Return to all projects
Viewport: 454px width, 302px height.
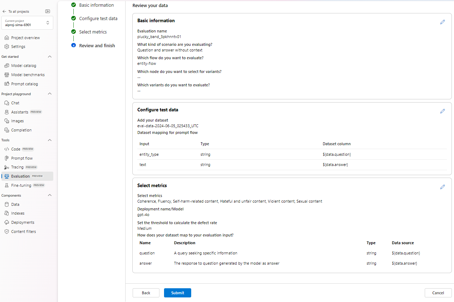16,11
